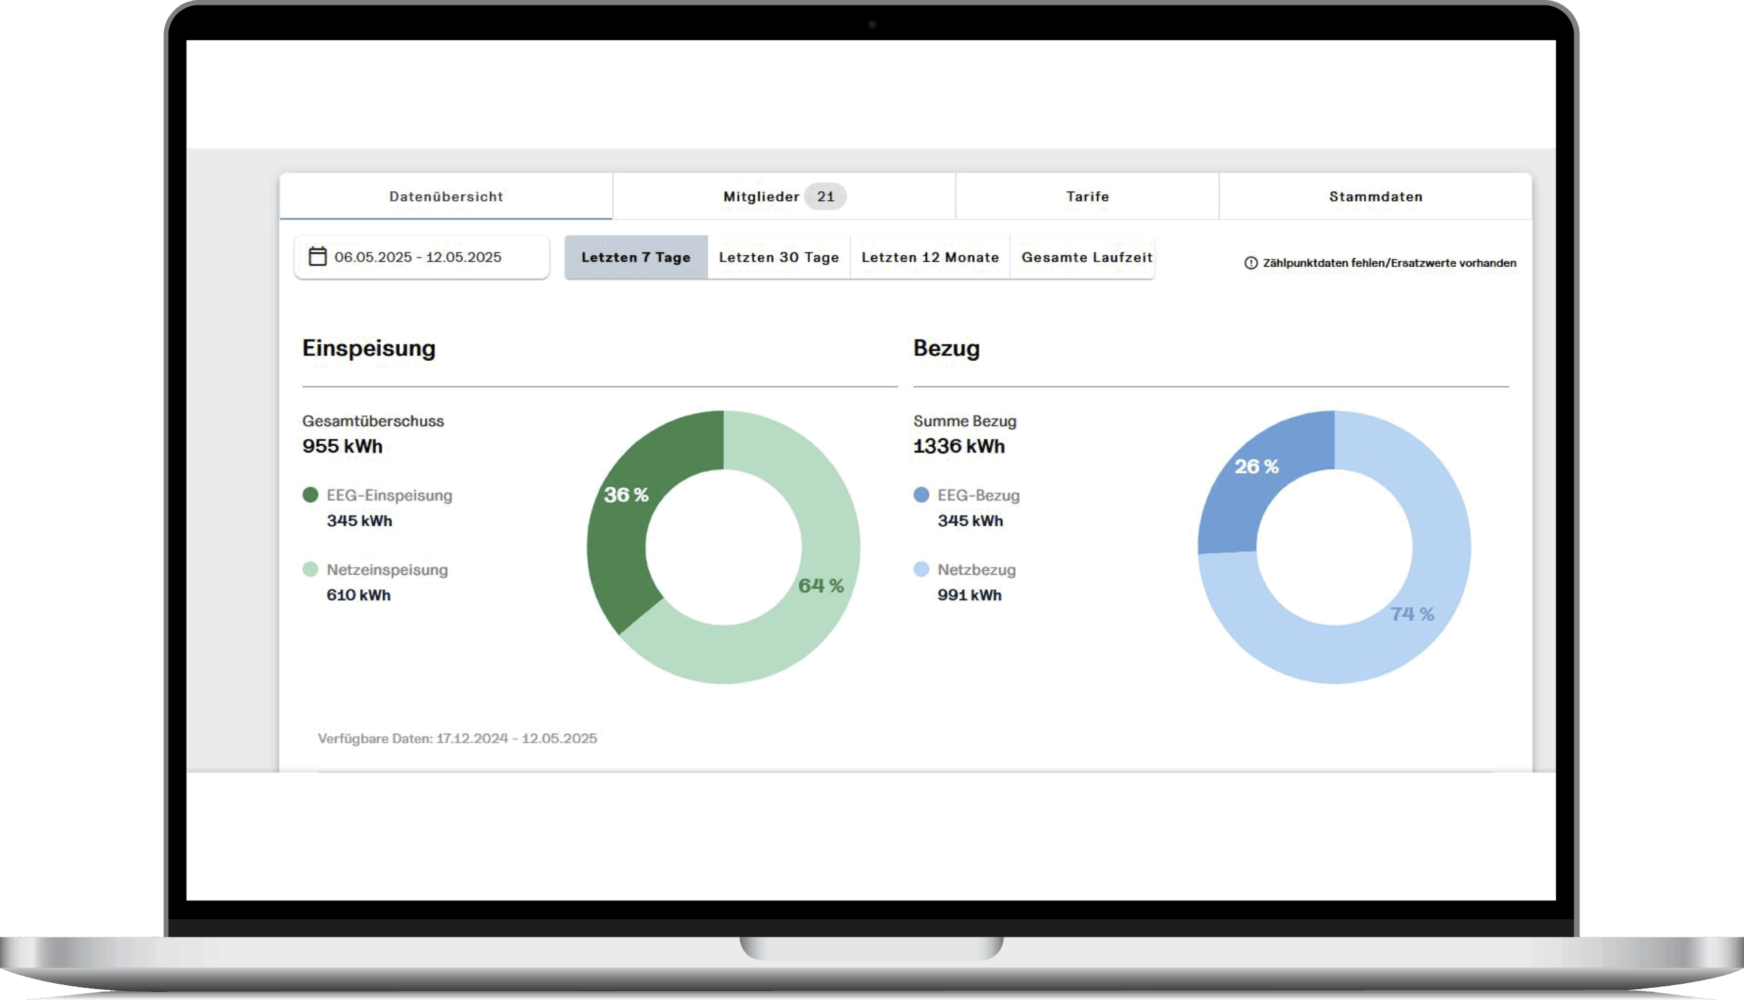
Task: Go to the Stammdaten tab
Action: pyautogui.click(x=1375, y=197)
